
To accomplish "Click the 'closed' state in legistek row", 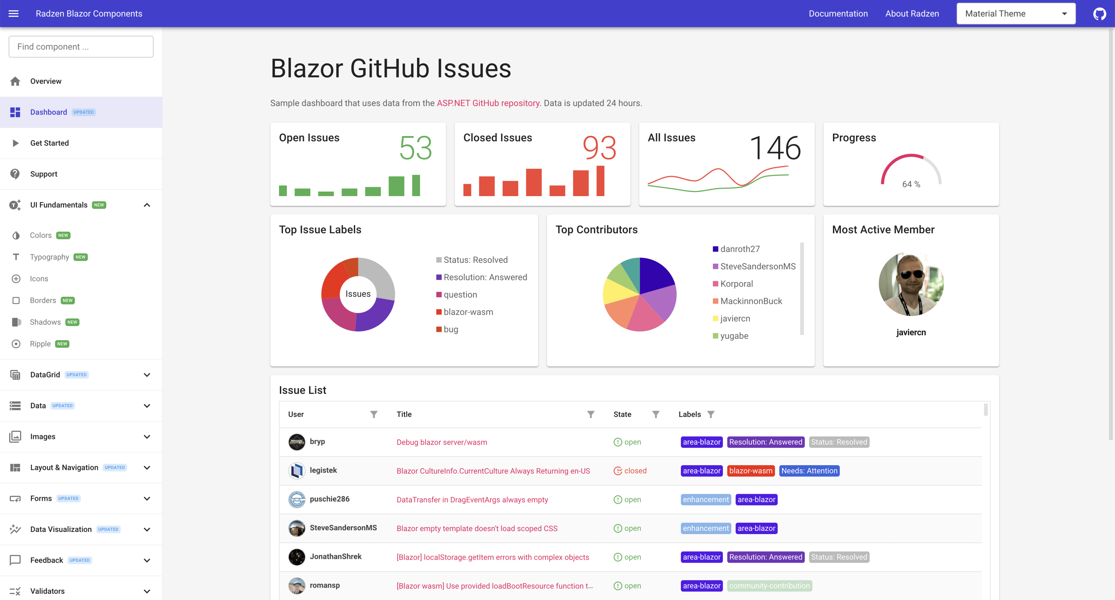I will click(x=630, y=471).
